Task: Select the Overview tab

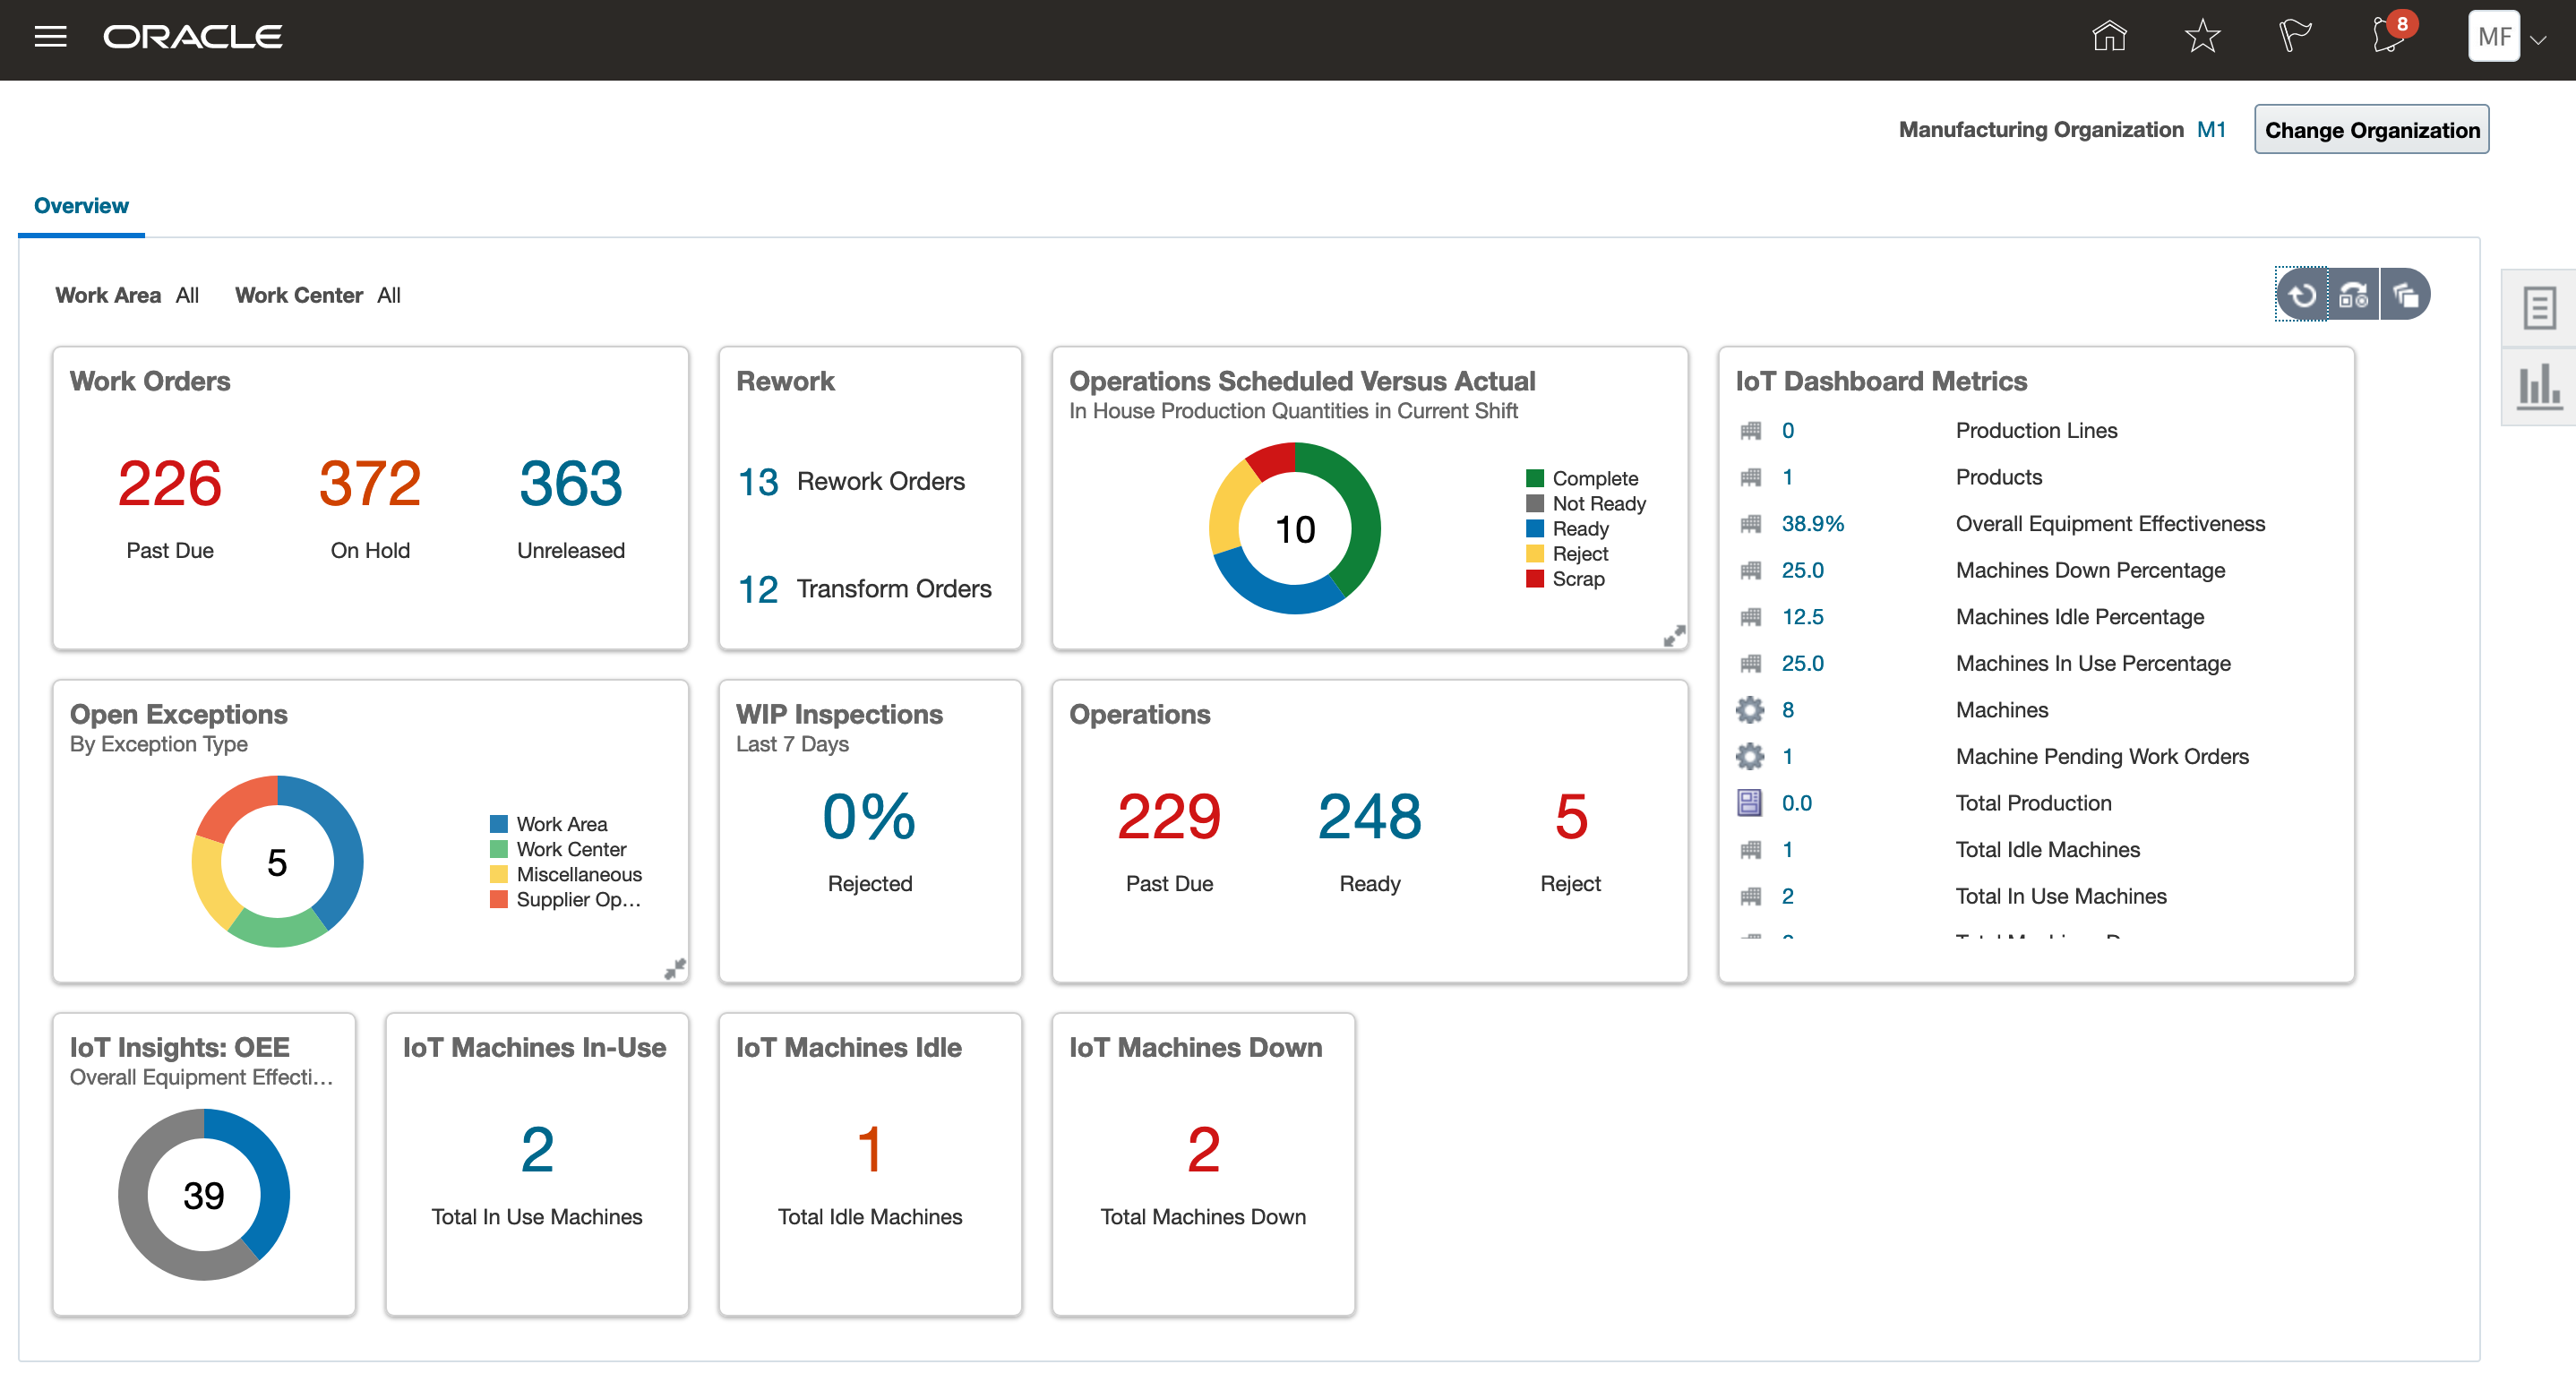Action: click(81, 206)
